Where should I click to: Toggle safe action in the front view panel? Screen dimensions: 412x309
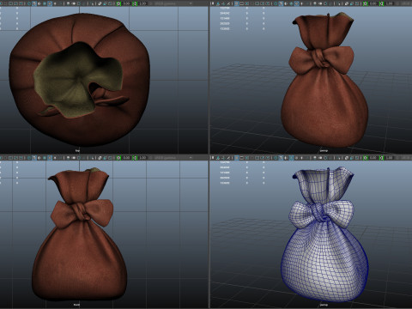pos(15,158)
